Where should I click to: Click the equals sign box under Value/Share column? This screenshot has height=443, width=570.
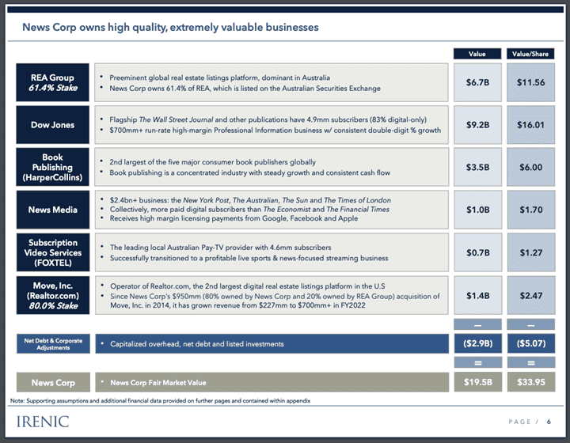[x=531, y=362]
